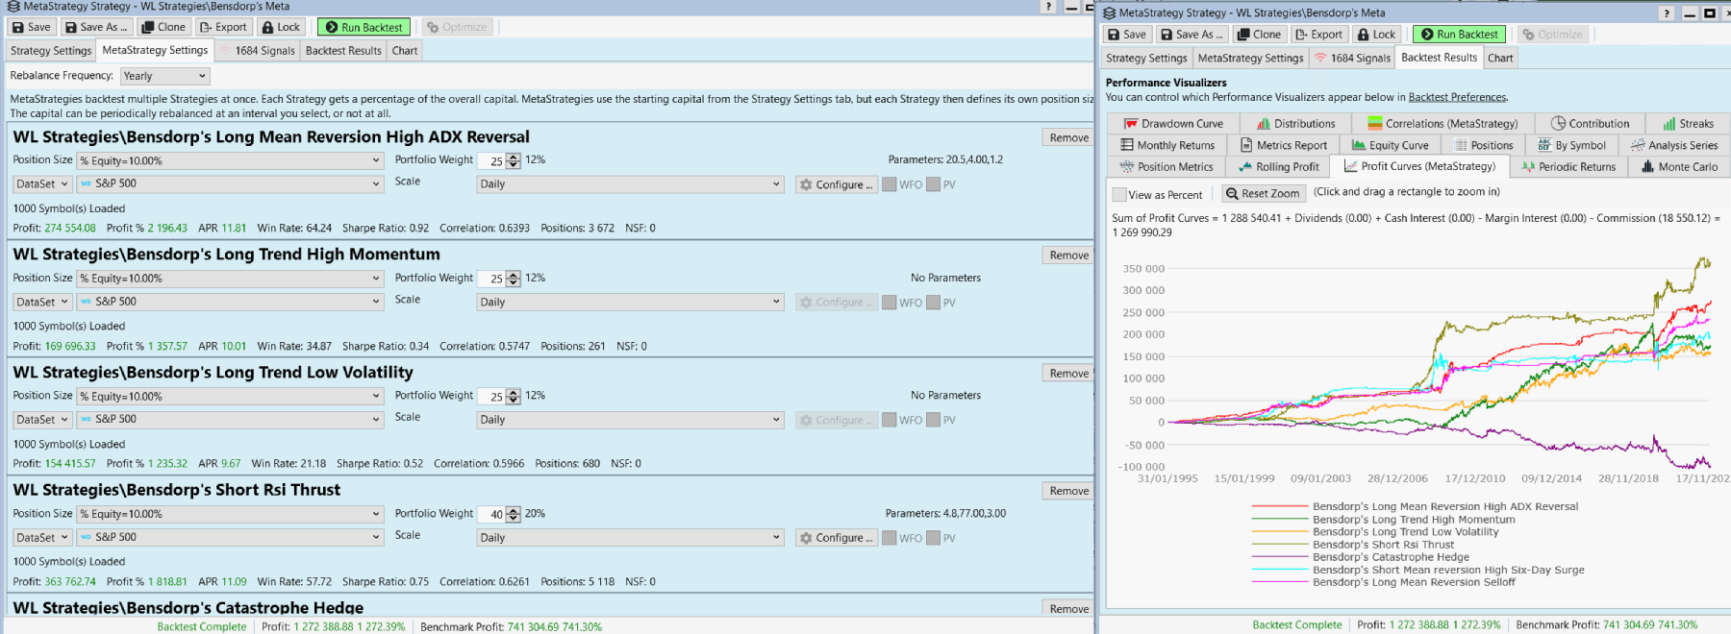Click the Clone icon in right window toolbar
This screenshot has width=1731, height=634.
click(x=1243, y=35)
